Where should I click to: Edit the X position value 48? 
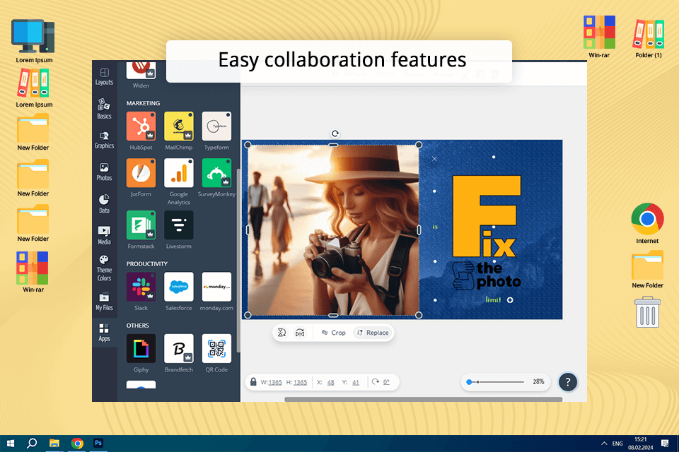[x=331, y=382]
